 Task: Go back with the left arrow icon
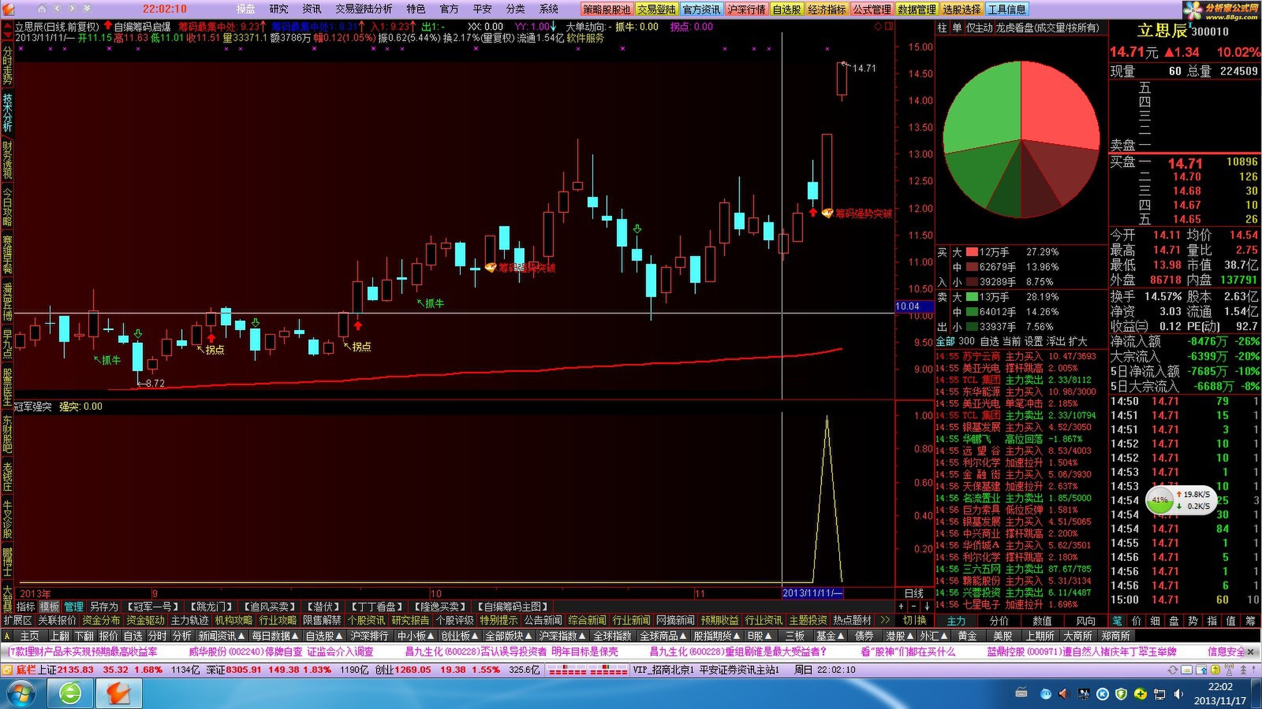pyautogui.click(x=57, y=8)
